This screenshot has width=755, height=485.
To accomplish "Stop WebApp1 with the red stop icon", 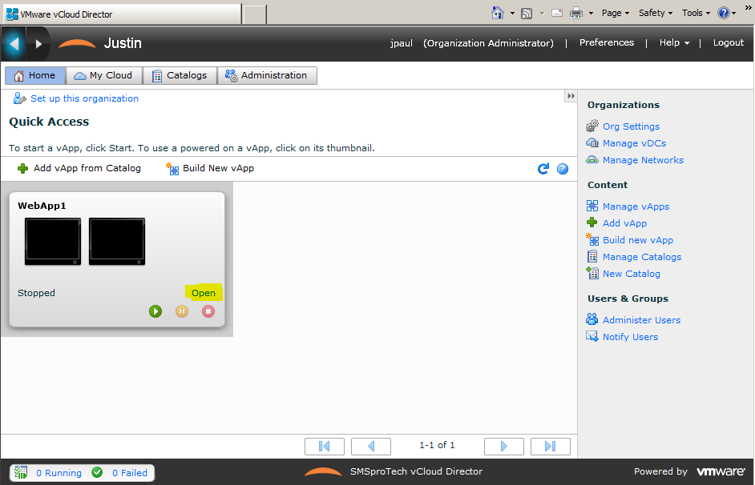I will [x=208, y=311].
